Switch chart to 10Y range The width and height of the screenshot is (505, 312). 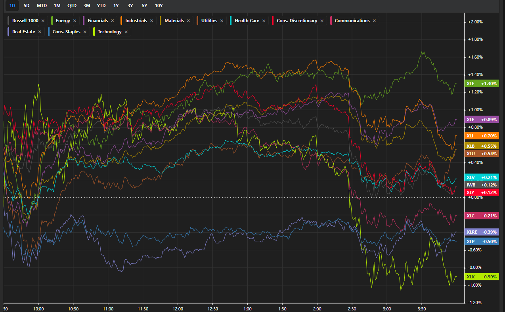[x=159, y=6]
